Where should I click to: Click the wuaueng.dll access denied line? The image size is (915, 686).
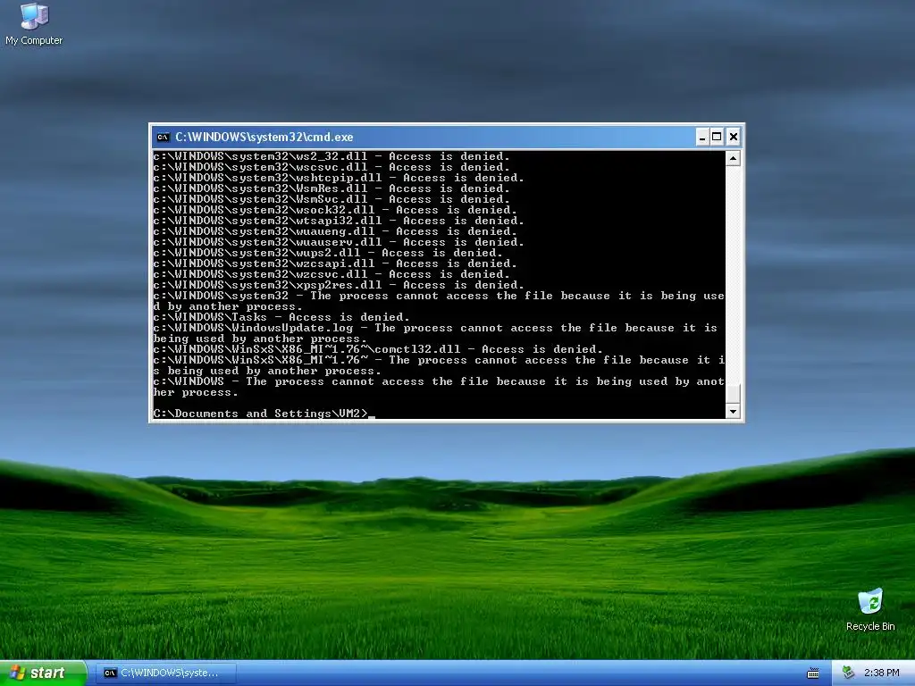tap(335, 231)
